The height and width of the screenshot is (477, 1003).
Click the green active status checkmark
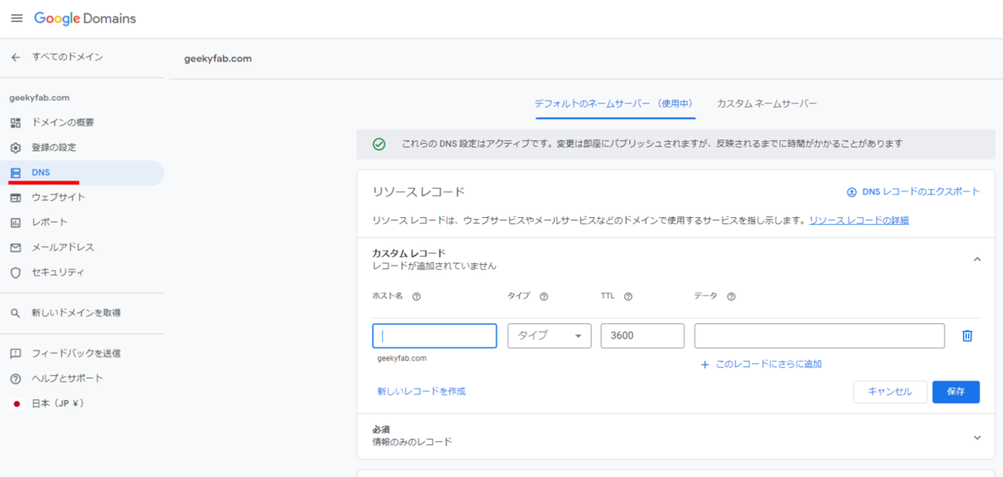coord(379,144)
